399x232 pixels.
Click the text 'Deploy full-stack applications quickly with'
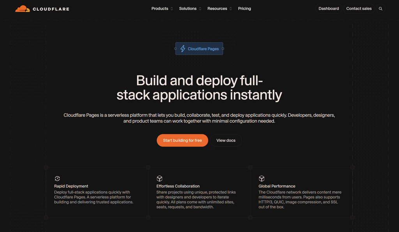[x=92, y=192]
